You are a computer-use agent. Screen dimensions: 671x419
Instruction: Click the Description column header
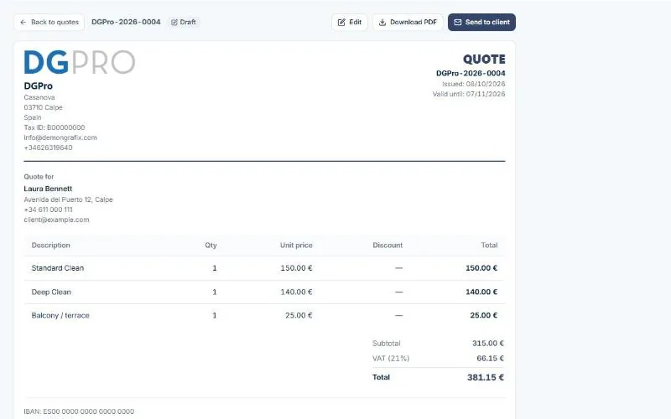point(50,245)
